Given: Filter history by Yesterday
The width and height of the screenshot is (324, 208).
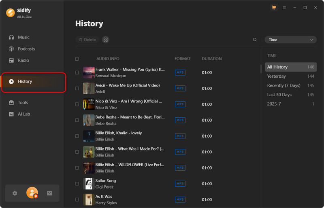Looking at the screenshot, I should coord(290,76).
